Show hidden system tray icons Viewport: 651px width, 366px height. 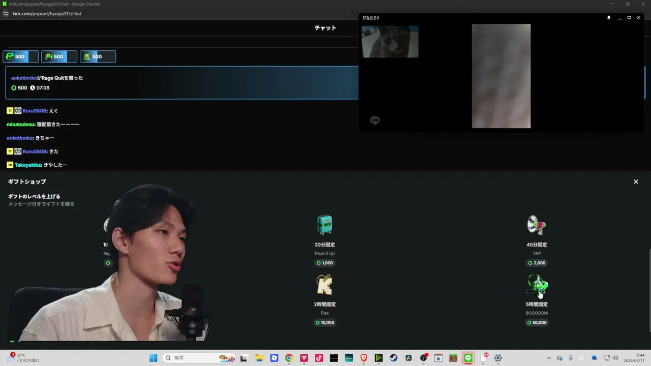(548, 358)
